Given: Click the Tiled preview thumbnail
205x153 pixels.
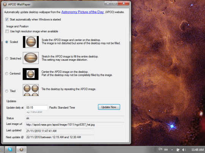Looking at the screenshot, I should click(31, 90).
